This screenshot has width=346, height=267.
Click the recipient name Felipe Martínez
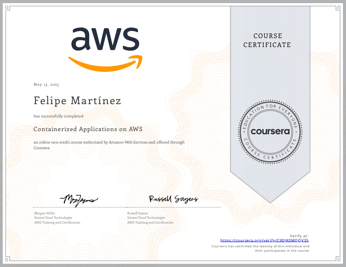point(77,101)
